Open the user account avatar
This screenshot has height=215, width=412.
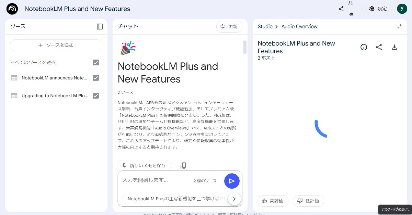(x=402, y=9)
